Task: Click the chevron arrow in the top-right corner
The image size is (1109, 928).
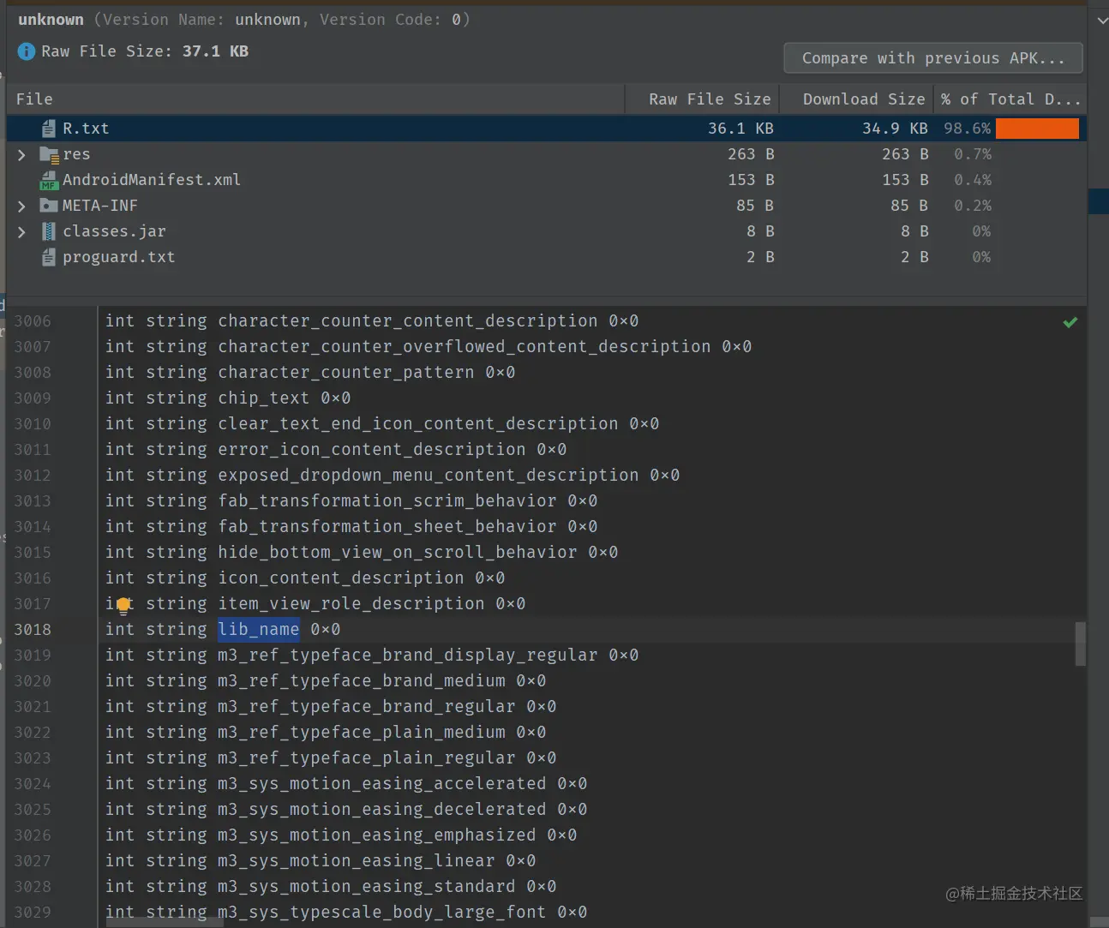Action: tap(1102, 19)
